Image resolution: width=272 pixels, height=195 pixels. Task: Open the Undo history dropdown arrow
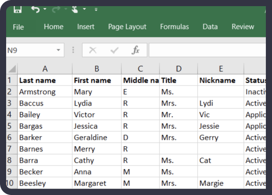(x=45, y=9)
